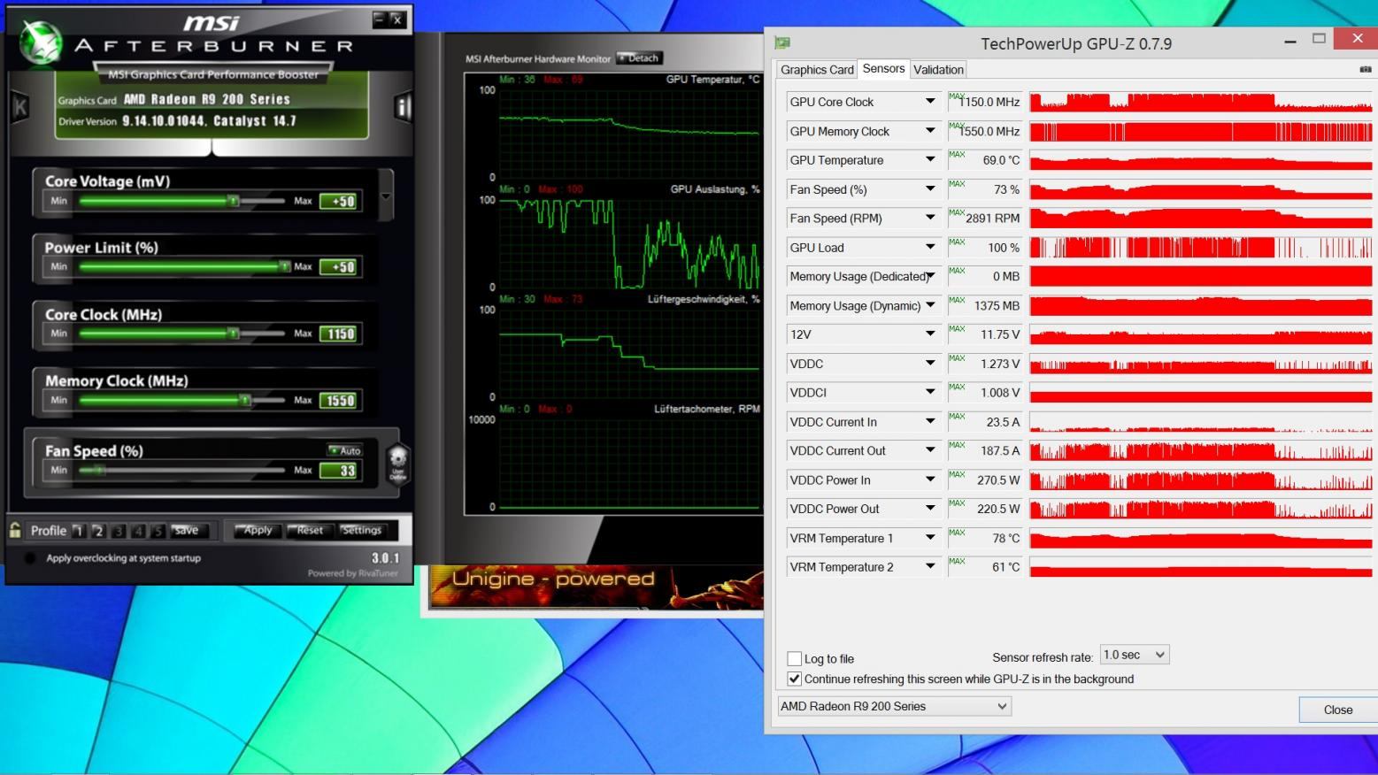Click the VDDC Power In value 270.5 W
This screenshot has width=1378, height=775.
coord(985,480)
